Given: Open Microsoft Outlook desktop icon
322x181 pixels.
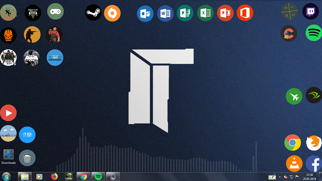Looking at the screenshot, I should click(145, 14).
